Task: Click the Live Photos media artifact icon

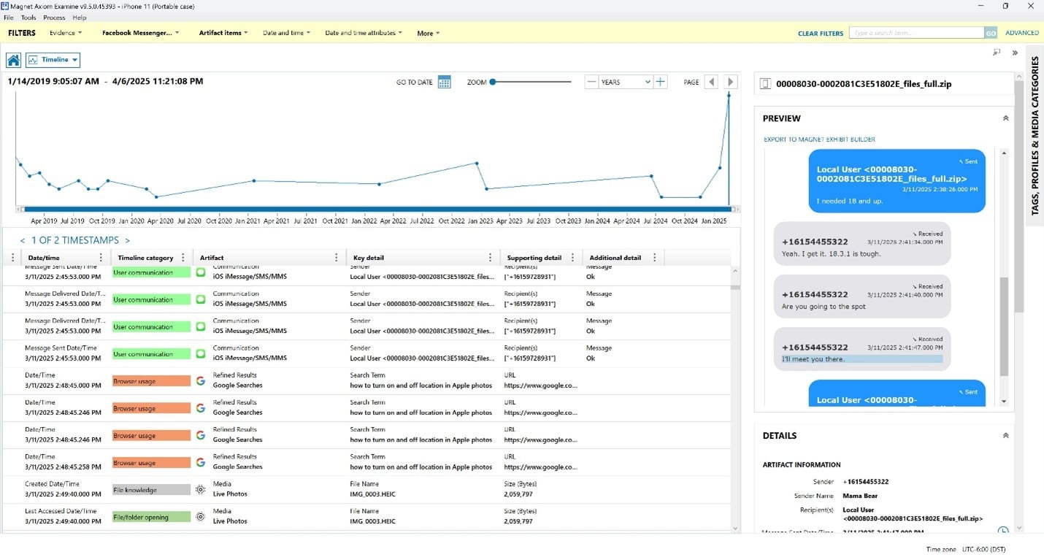Action: (200, 489)
